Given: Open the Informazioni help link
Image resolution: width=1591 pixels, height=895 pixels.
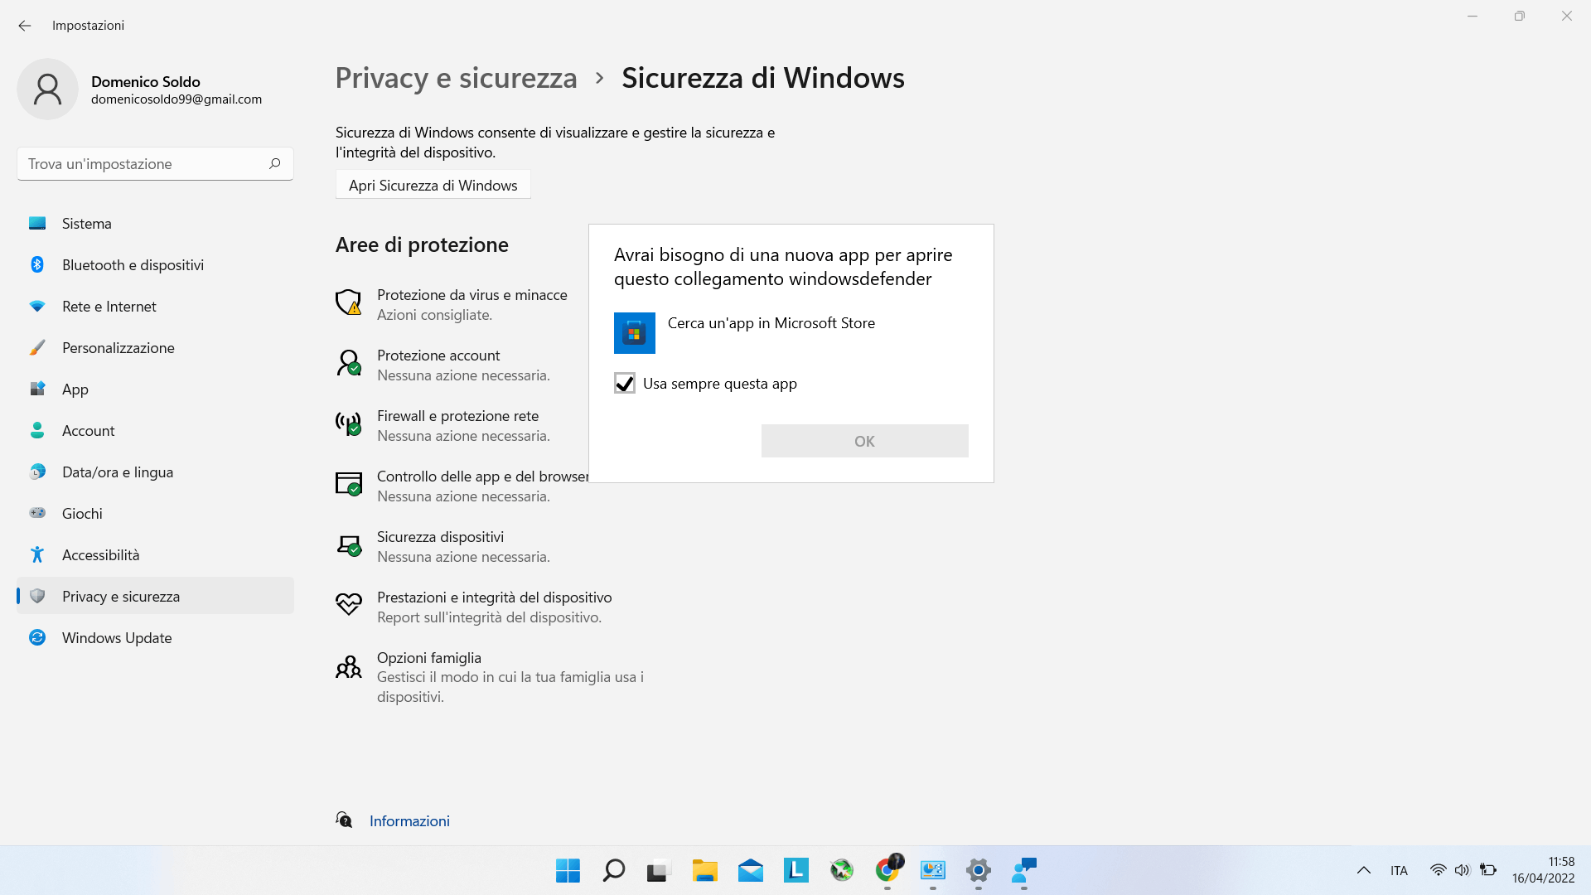Looking at the screenshot, I should [409, 820].
